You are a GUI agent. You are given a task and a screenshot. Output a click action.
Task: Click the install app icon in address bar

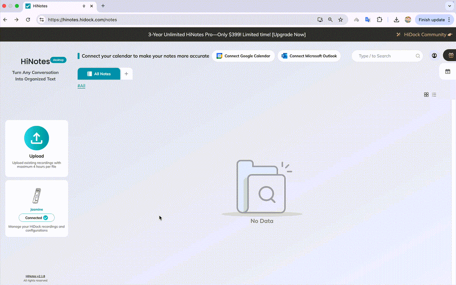320,20
